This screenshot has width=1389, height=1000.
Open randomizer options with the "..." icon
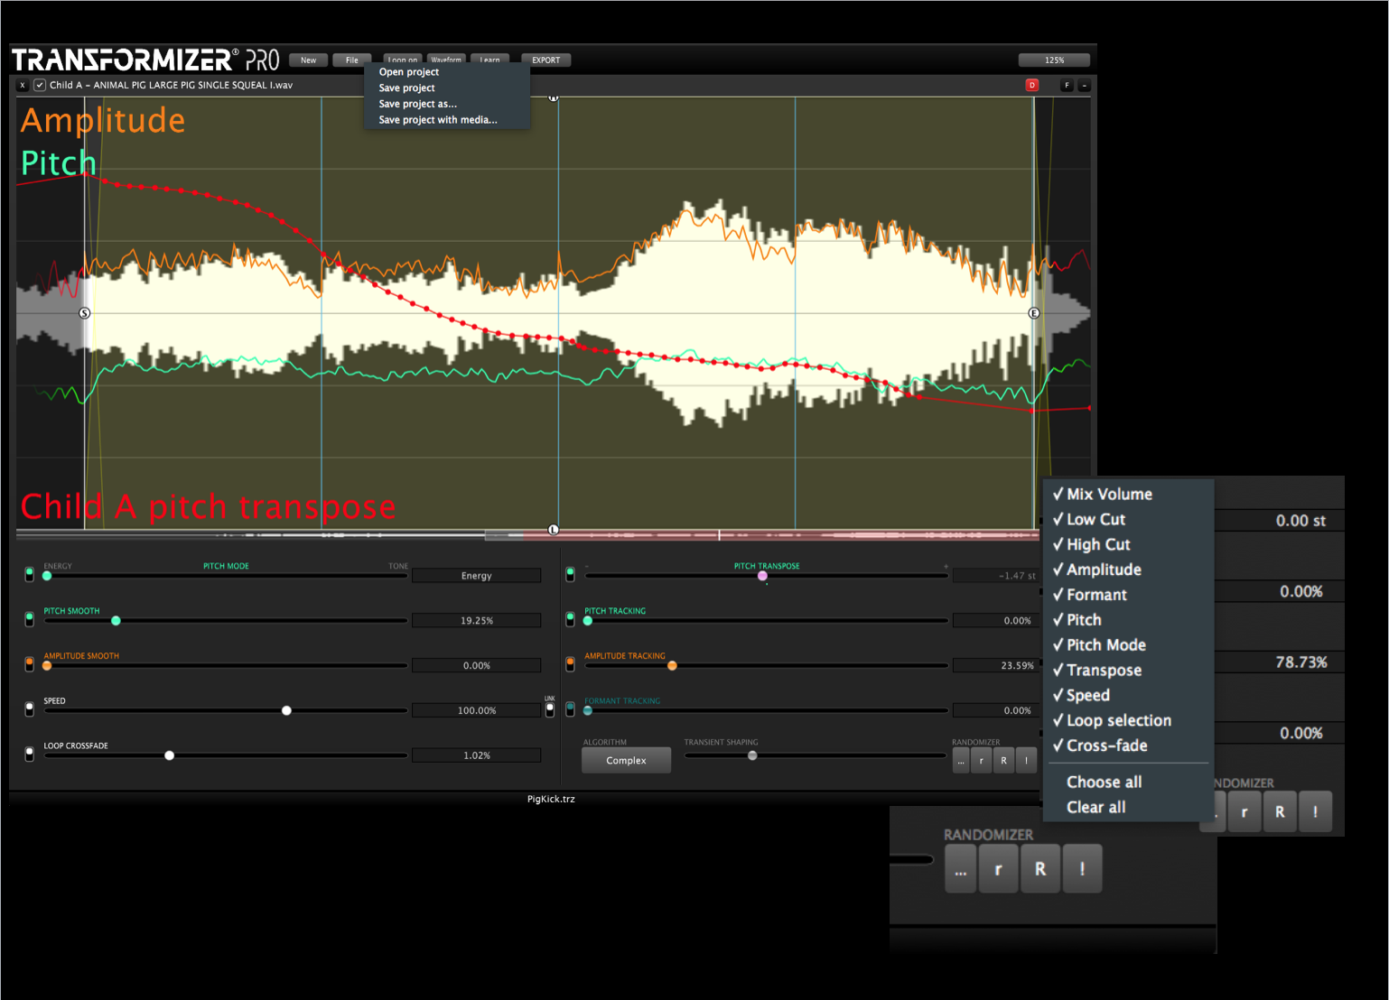click(x=960, y=760)
